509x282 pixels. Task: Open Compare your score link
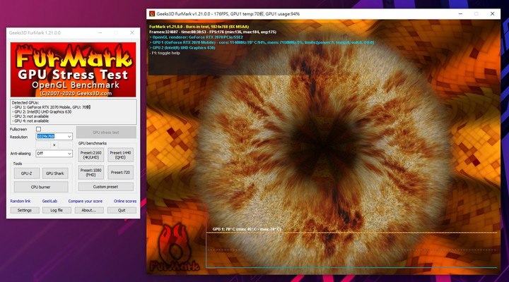click(x=85, y=201)
